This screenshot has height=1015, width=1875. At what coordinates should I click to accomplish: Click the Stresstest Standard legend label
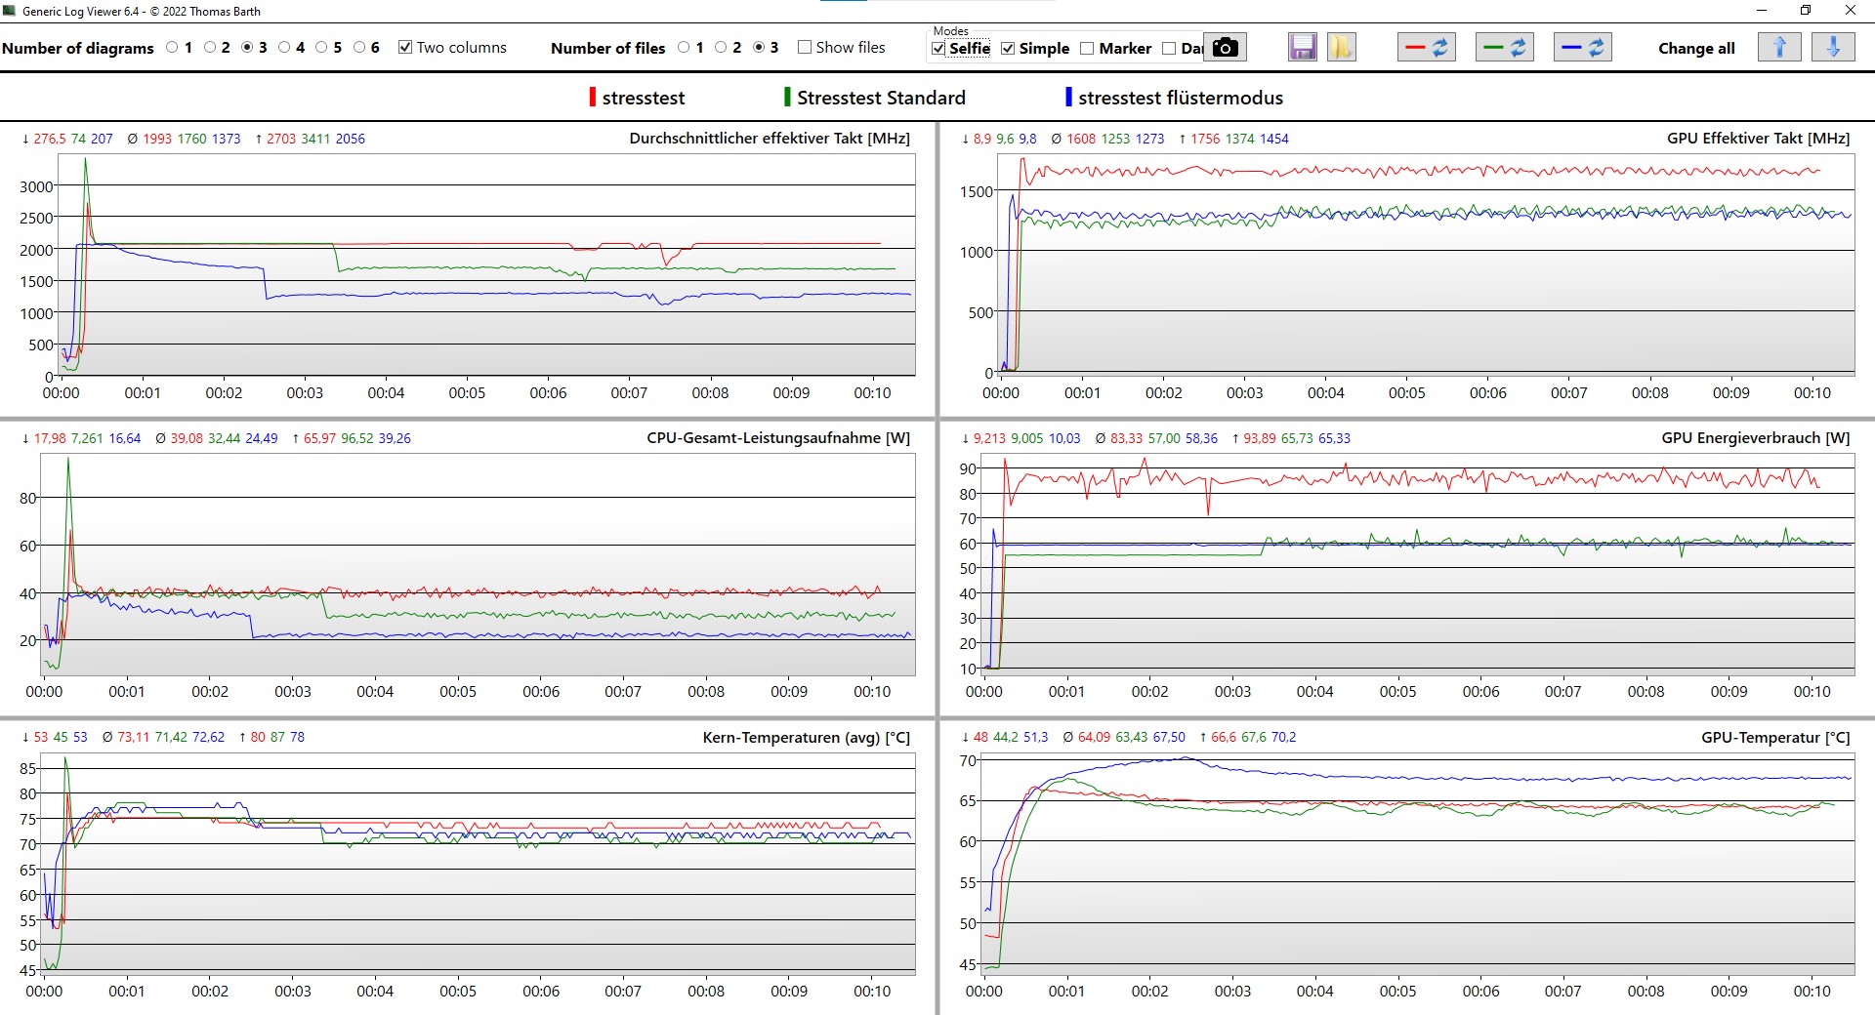[880, 98]
